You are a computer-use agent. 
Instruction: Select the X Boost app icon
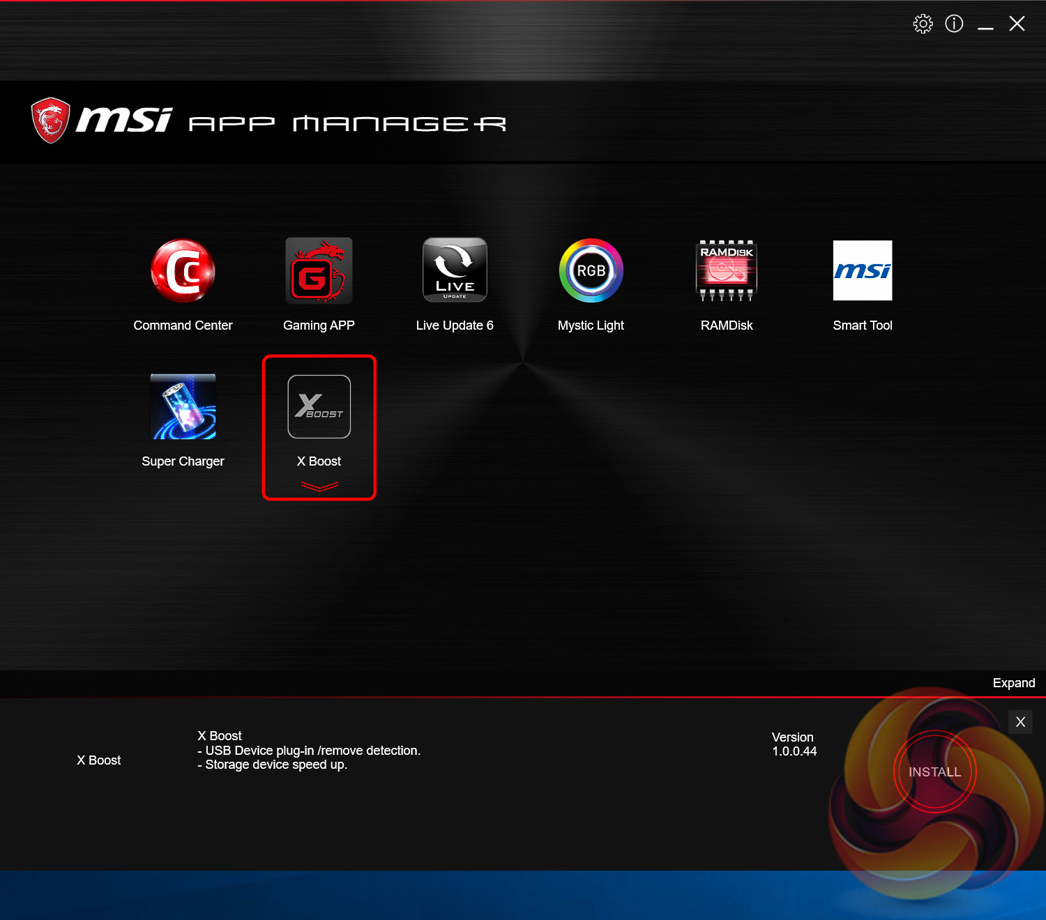(x=319, y=406)
